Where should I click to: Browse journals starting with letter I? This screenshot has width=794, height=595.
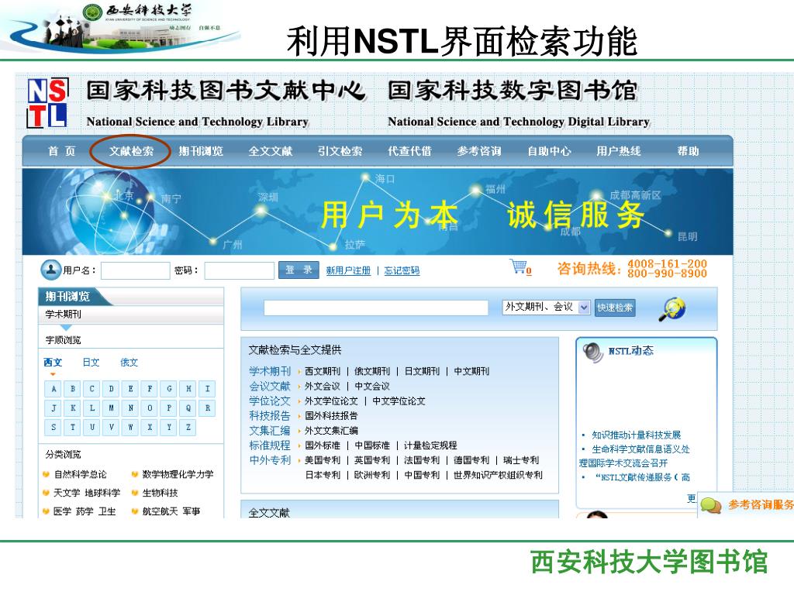click(x=208, y=389)
